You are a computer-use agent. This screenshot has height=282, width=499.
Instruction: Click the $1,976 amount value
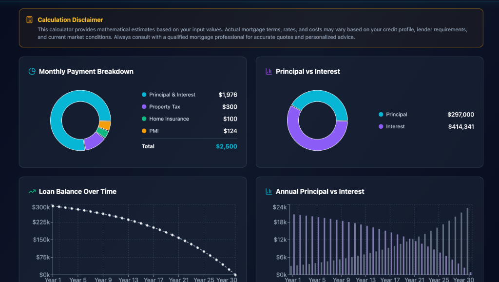pos(228,95)
